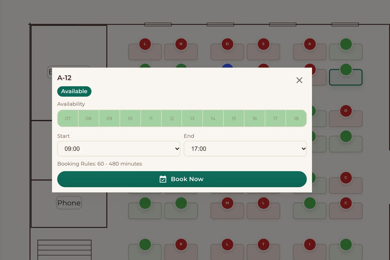The width and height of the screenshot is (390, 260).
Task: Click the 15 hour in the availability bar
Action: [234, 118]
